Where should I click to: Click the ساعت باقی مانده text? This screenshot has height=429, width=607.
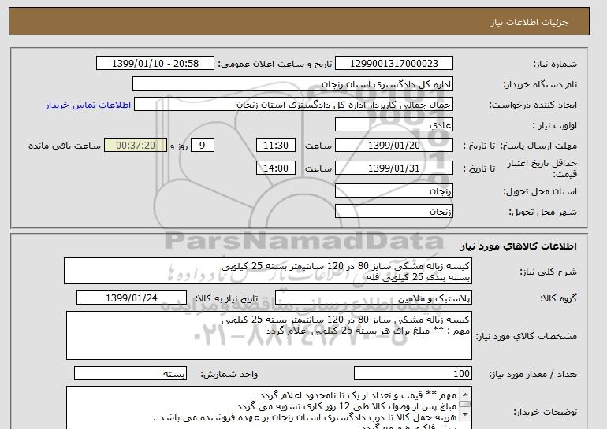[65, 146]
